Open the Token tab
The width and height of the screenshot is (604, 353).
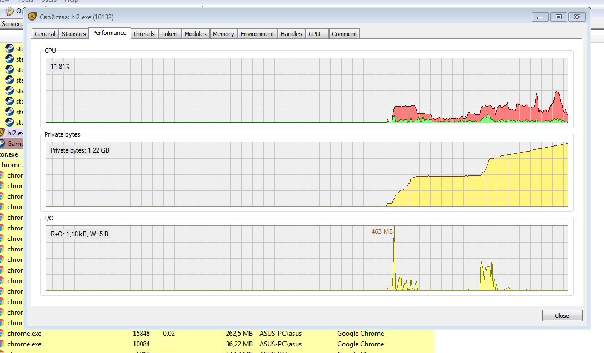(x=169, y=34)
